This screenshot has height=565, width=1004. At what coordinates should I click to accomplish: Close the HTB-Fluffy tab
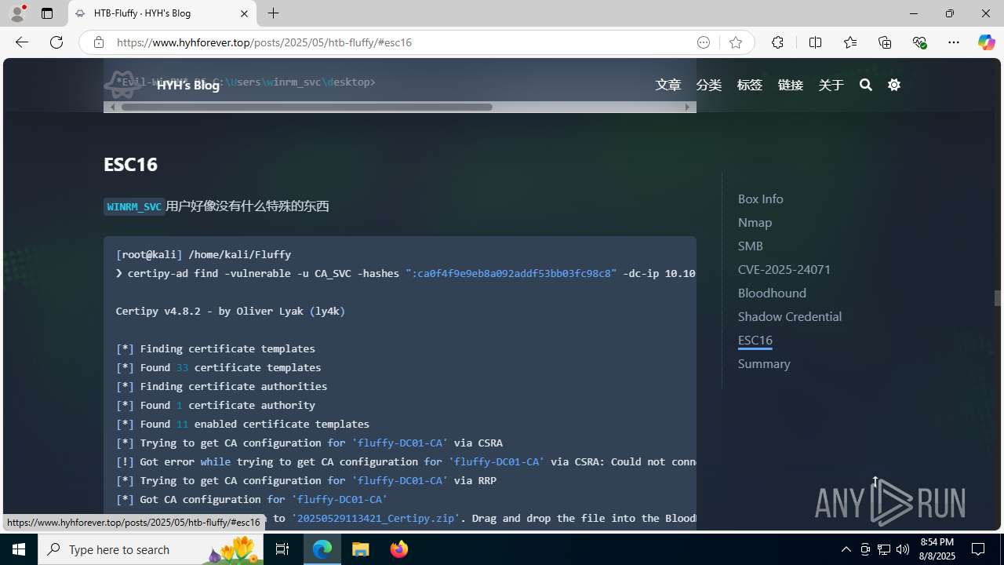244,13
